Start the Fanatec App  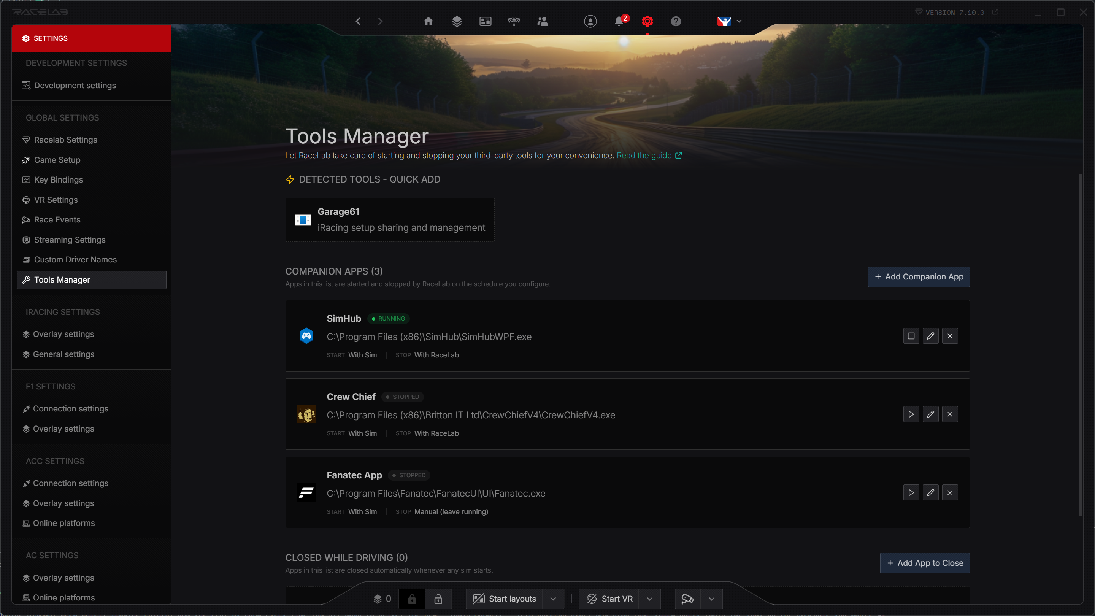click(911, 493)
